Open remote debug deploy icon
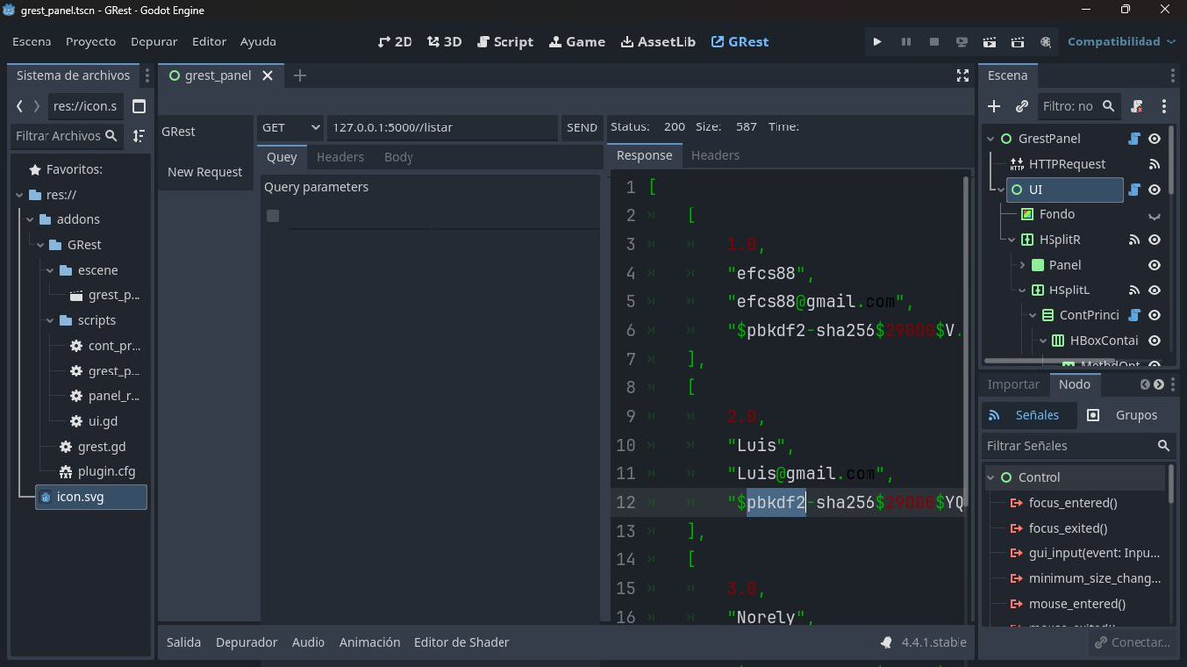The height and width of the screenshot is (667, 1187). click(x=961, y=42)
